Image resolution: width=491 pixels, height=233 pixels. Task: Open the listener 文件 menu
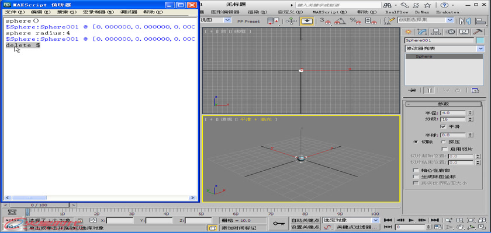click(15, 12)
